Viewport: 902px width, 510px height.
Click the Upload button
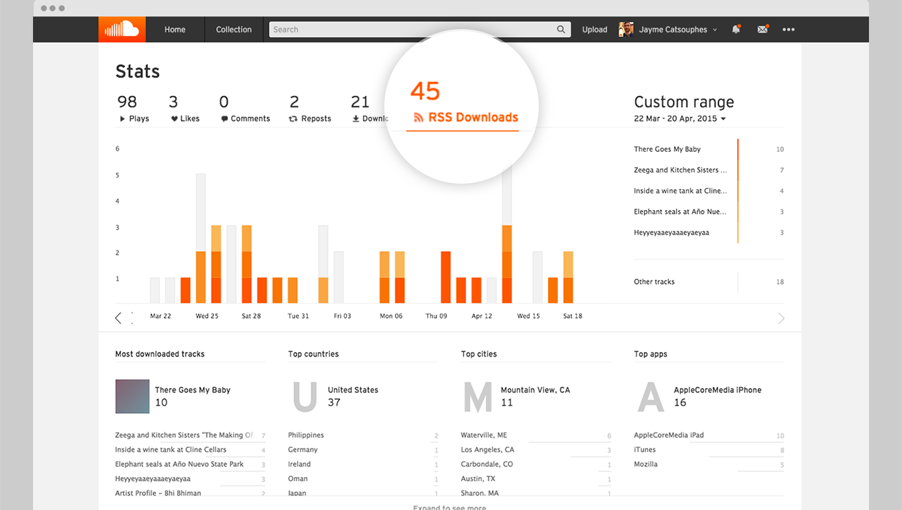(x=594, y=29)
